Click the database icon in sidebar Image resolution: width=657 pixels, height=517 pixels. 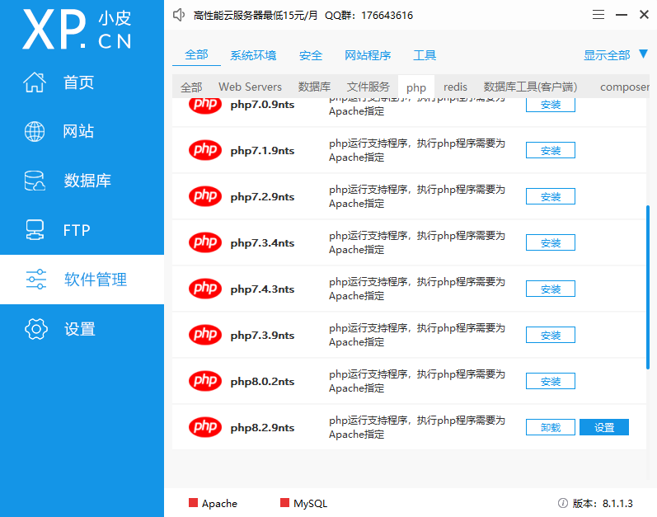click(35, 181)
